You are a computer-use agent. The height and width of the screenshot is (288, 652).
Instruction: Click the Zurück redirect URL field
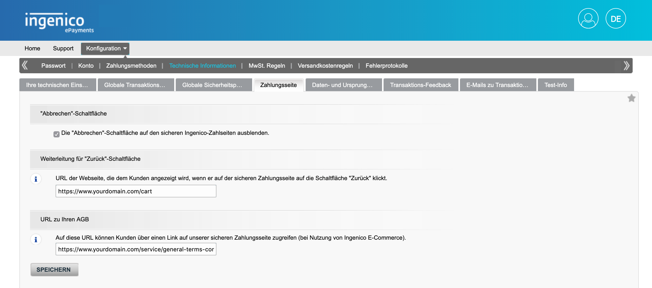coord(136,191)
